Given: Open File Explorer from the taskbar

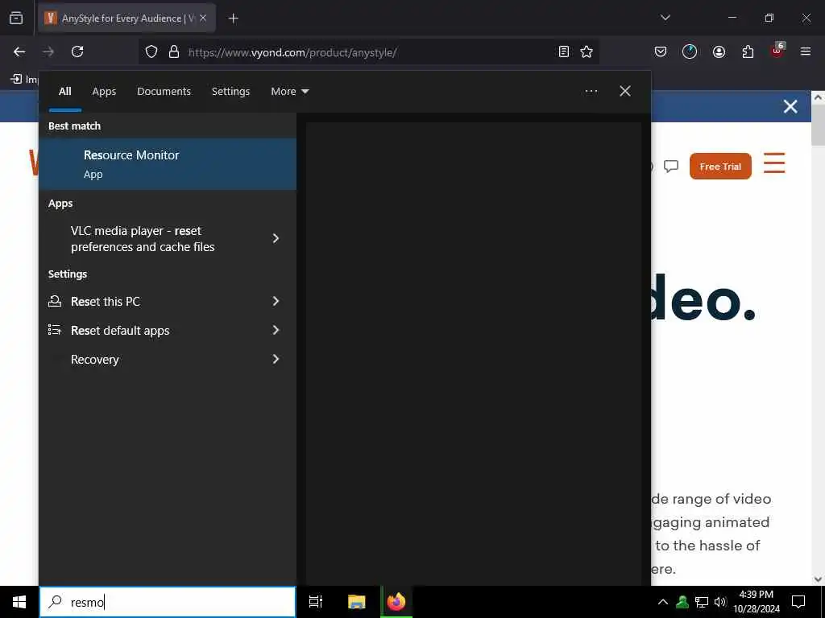Looking at the screenshot, I should click(x=357, y=602).
